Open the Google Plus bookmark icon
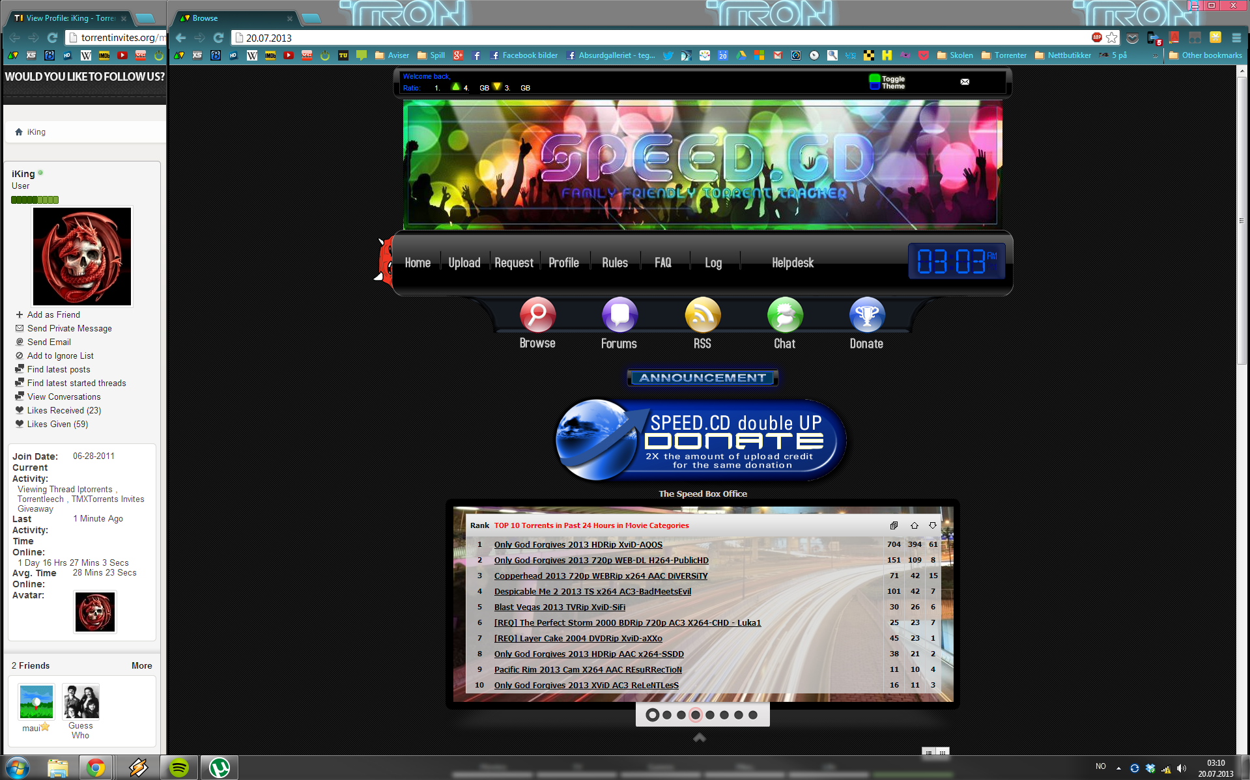Screen dimensions: 1250x780 [458, 55]
